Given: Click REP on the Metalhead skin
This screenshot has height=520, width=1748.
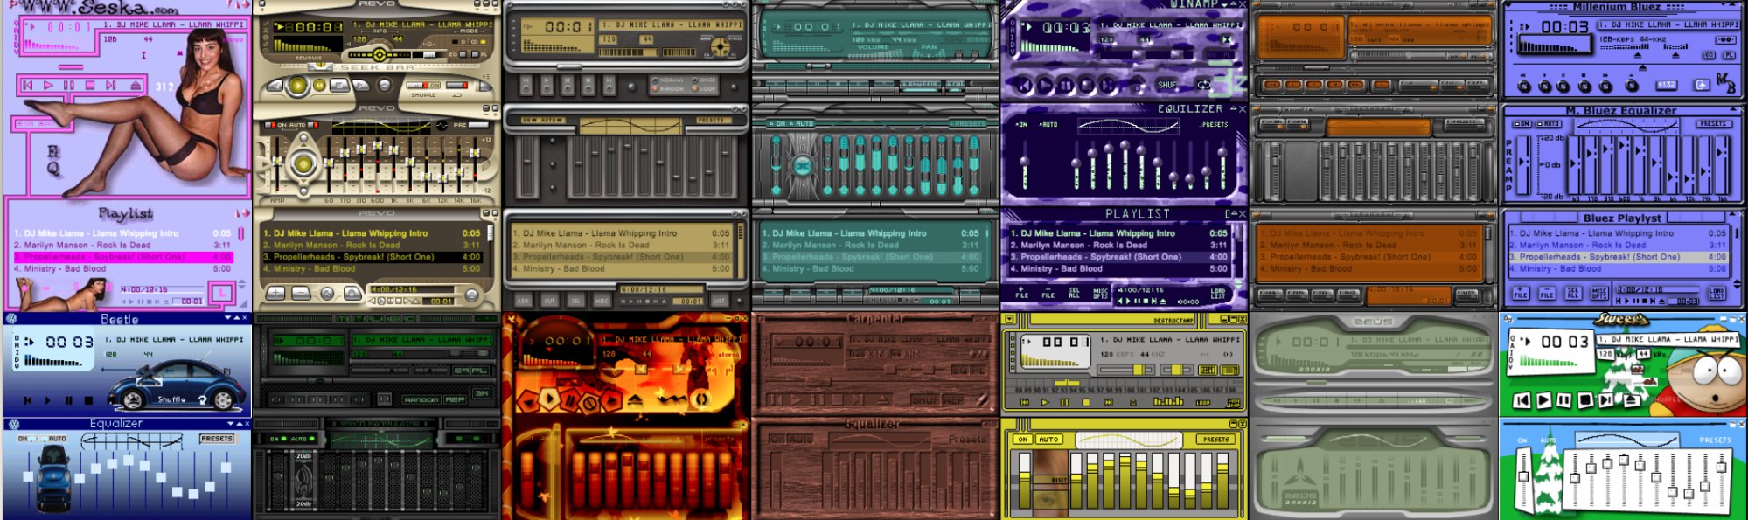Looking at the screenshot, I should tap(455, 399).
